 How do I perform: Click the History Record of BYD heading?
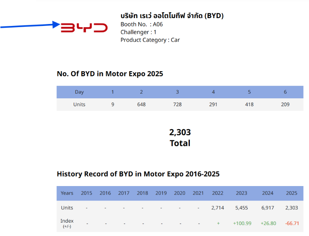point(138,174)
